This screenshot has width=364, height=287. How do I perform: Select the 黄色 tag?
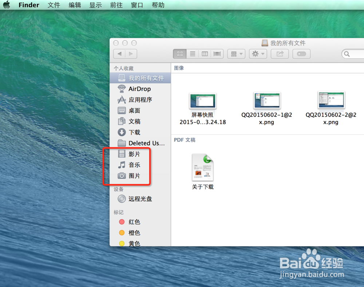(x=140, y=243)
